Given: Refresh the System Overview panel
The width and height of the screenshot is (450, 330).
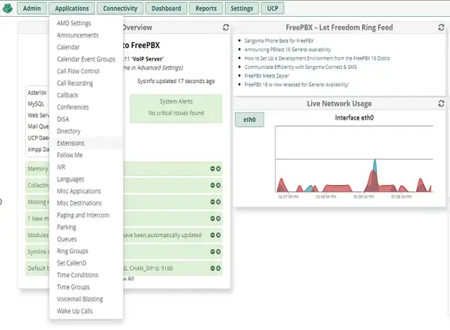Looking at the screenshot, I should tap(226, 27).
